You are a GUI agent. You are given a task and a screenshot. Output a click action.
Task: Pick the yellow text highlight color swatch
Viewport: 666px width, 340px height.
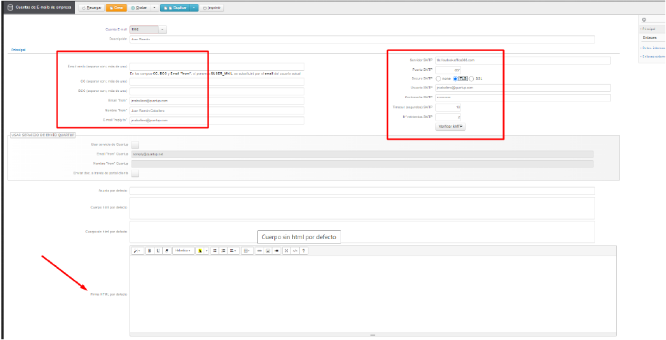click(200, 251)
